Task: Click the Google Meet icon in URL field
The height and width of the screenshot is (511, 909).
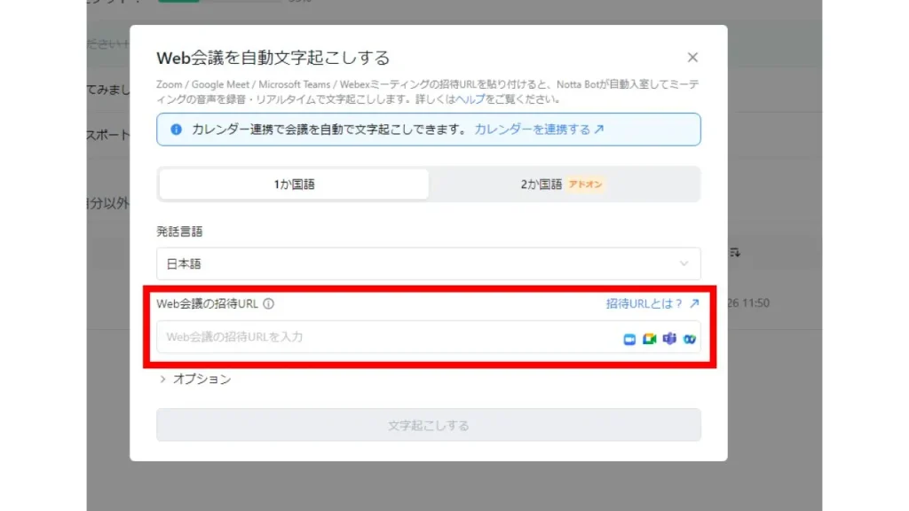Action: (649, 339)
